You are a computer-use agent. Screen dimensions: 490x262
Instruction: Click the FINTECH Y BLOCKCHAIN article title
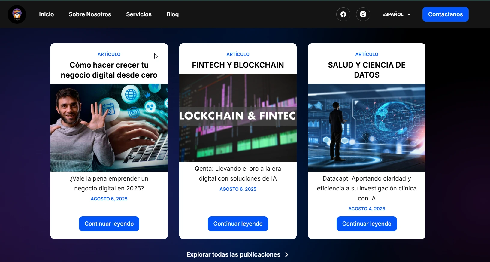[x=238, y=65]
